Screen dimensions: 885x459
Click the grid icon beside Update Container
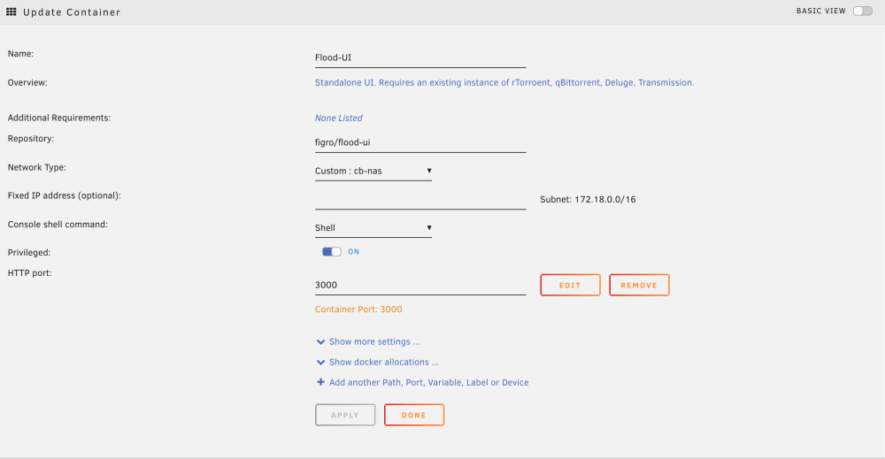(12, 11)
